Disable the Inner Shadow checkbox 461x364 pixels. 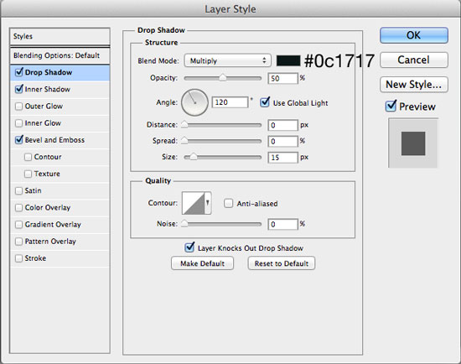18,89
